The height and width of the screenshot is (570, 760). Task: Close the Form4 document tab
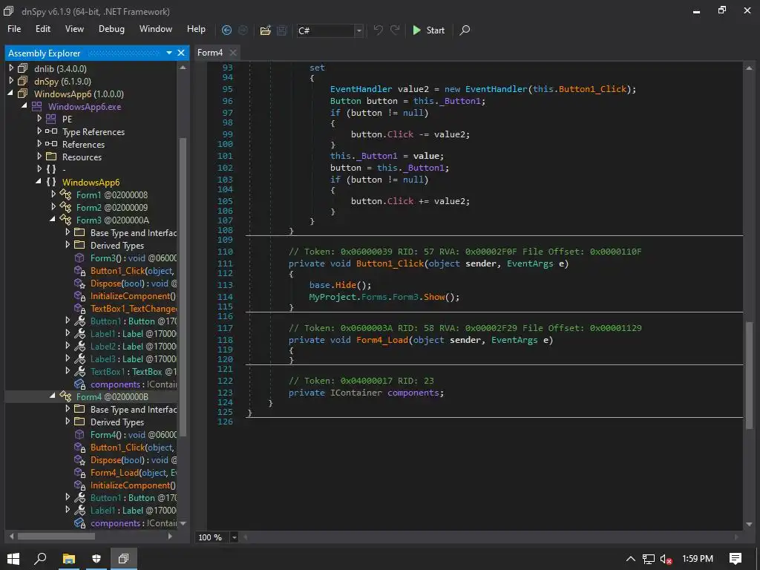[x=233, y=53]
